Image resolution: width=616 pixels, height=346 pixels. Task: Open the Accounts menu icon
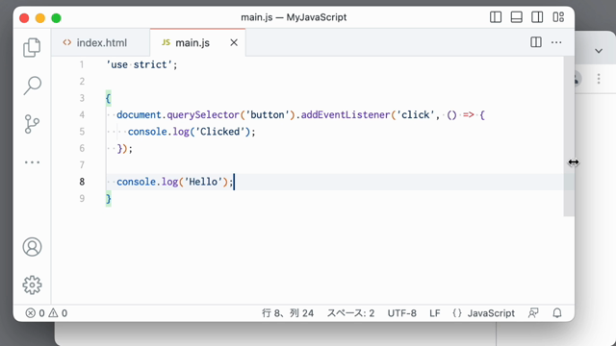[32, 247]
